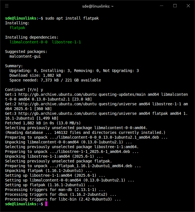Click the Get:2 archive URL

point(57,104)
